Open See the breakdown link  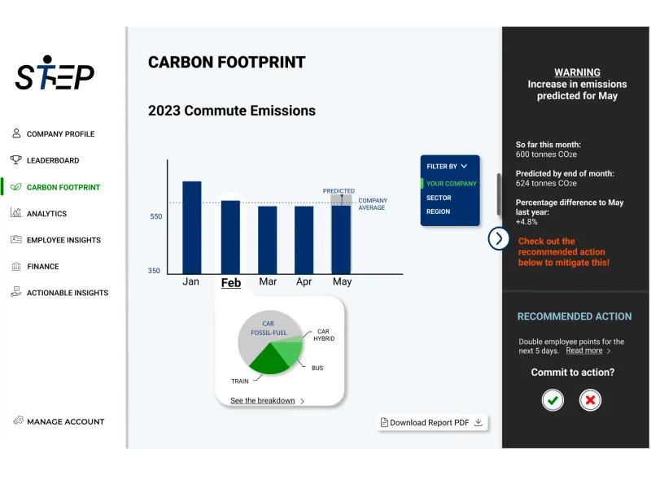coord(262,400)
